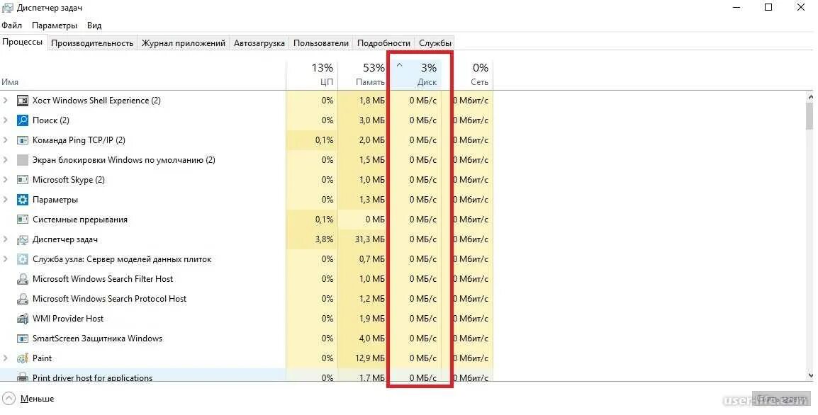Image resolution: width=818 pixels, height=415 pixels.
Task: Click the vertical scrollbar thumb
Action: pos(810,115)
